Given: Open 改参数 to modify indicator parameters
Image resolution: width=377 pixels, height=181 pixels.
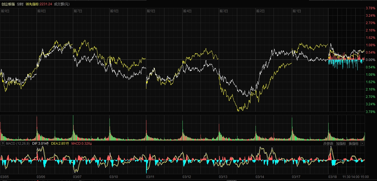Looking at the screenshot, I should pos(328,144).
